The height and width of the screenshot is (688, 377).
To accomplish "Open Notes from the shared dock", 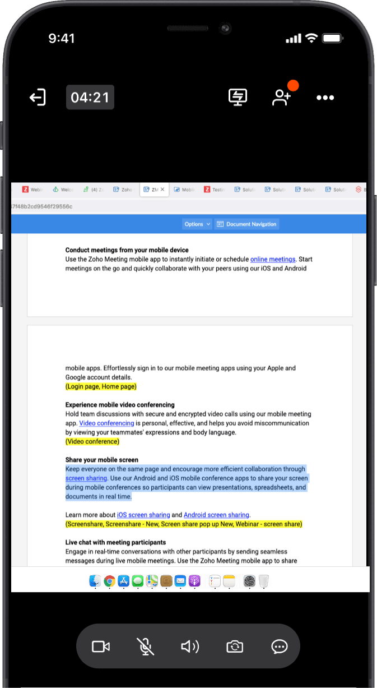I will click(x=229, y=581).
